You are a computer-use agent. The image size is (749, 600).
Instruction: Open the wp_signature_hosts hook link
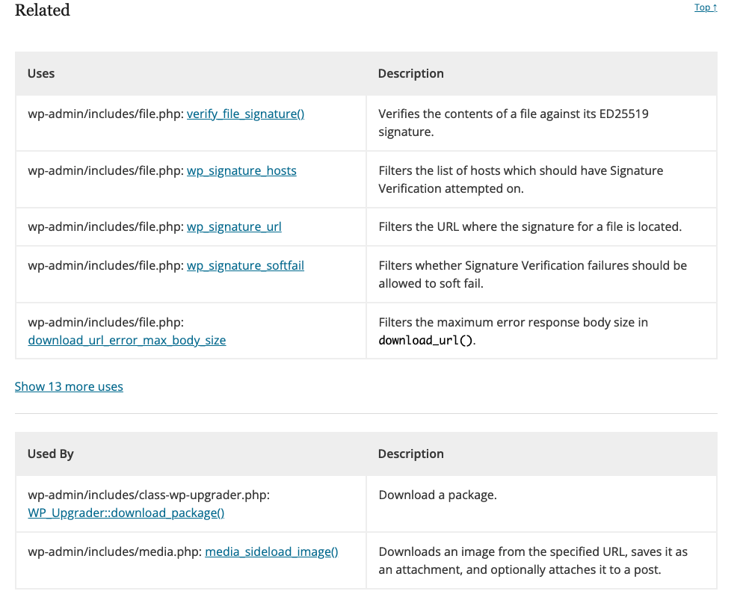tap(241, 170)
